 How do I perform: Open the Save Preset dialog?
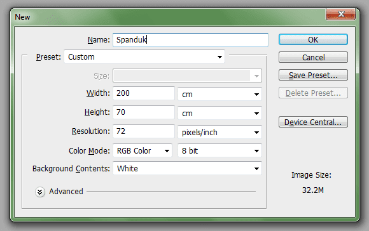tap(313, 75)
